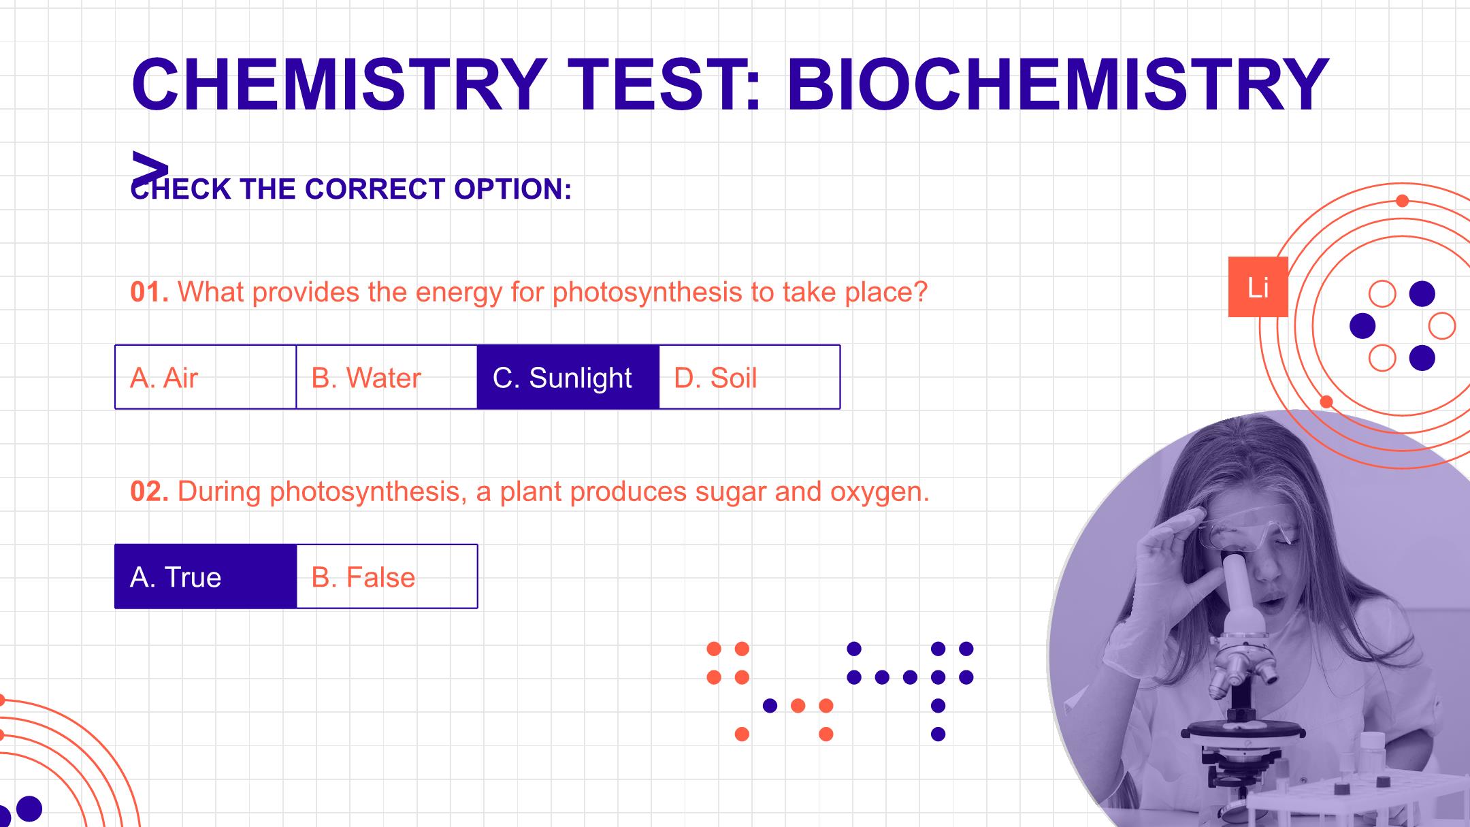Select the circular photo of the girl
1470x827 pixels.
pyautogui.click(x=1259, y=619)
